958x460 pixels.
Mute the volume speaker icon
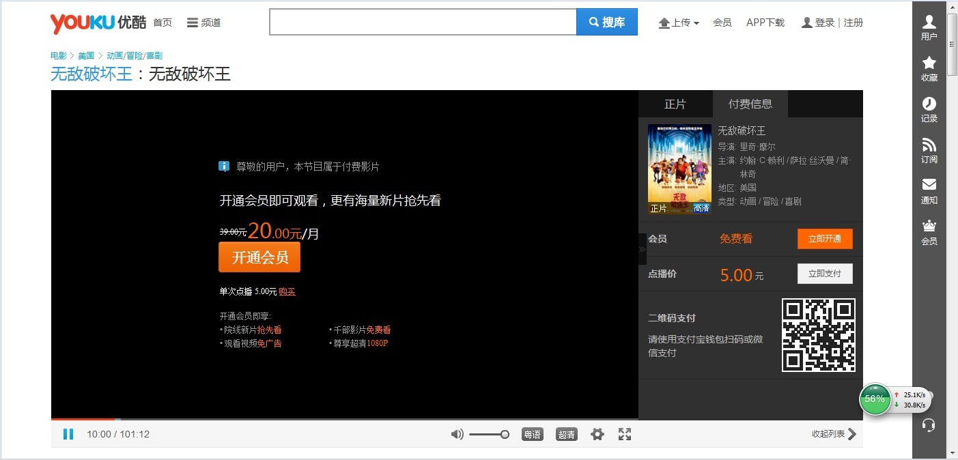pyautogui.click(x=457, y=434)
